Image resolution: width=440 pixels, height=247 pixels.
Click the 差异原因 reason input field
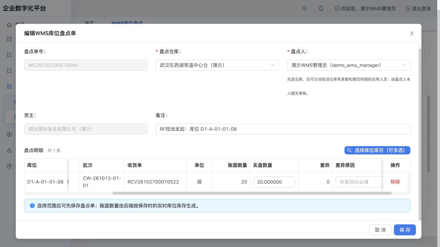point(359,182)
